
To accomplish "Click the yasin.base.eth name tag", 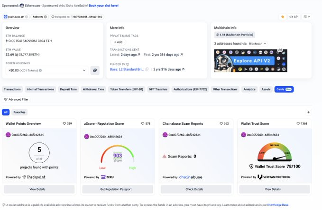I will tap(16, 17).
